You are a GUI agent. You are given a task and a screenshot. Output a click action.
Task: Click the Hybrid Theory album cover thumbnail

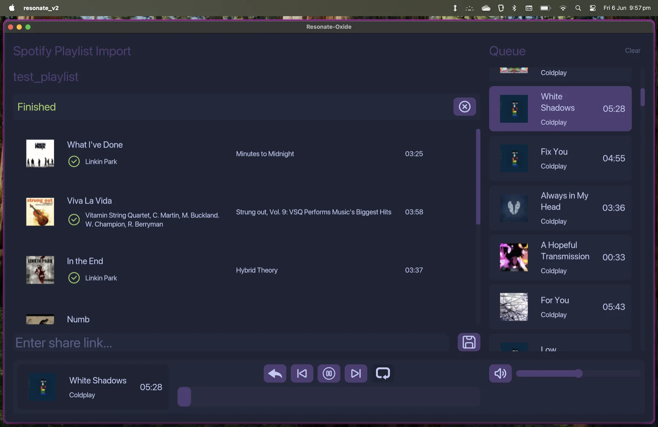click(40, 270)
